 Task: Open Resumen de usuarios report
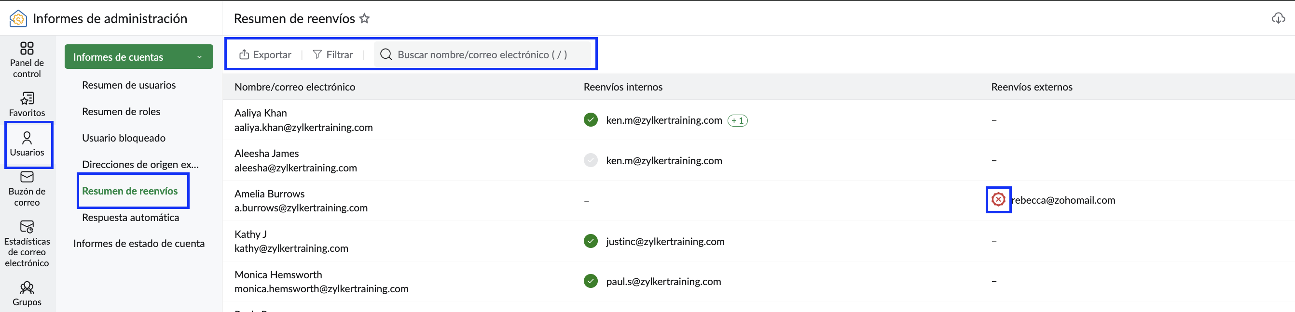point(129,85)
